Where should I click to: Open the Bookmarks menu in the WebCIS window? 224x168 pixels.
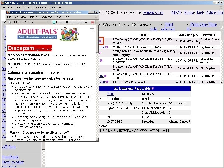pyautogui.click(x=40, y=7)
